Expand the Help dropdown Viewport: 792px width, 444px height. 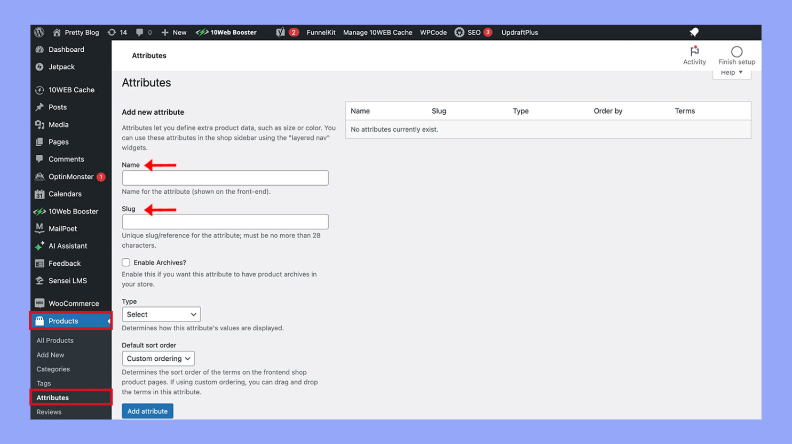[731, 73]
